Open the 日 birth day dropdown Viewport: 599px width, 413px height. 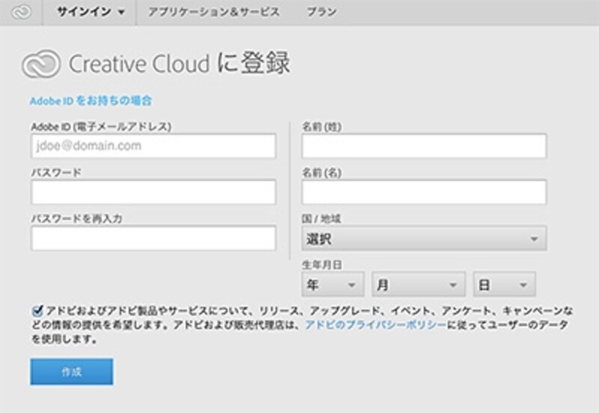pyautogui.click(x=504, y=284)
